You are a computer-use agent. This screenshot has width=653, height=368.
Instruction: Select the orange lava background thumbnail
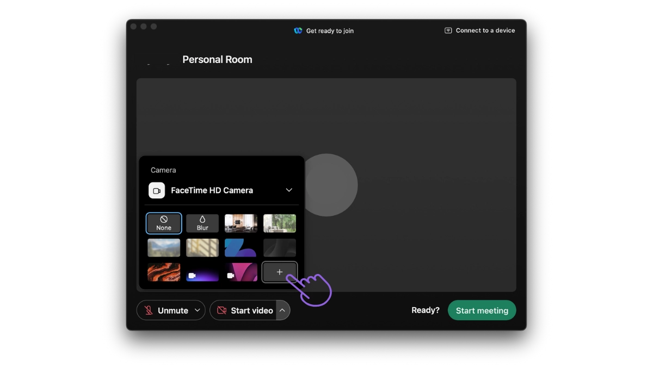tap(163, 272)
